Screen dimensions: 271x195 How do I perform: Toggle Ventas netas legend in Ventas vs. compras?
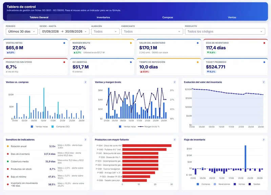39,127
